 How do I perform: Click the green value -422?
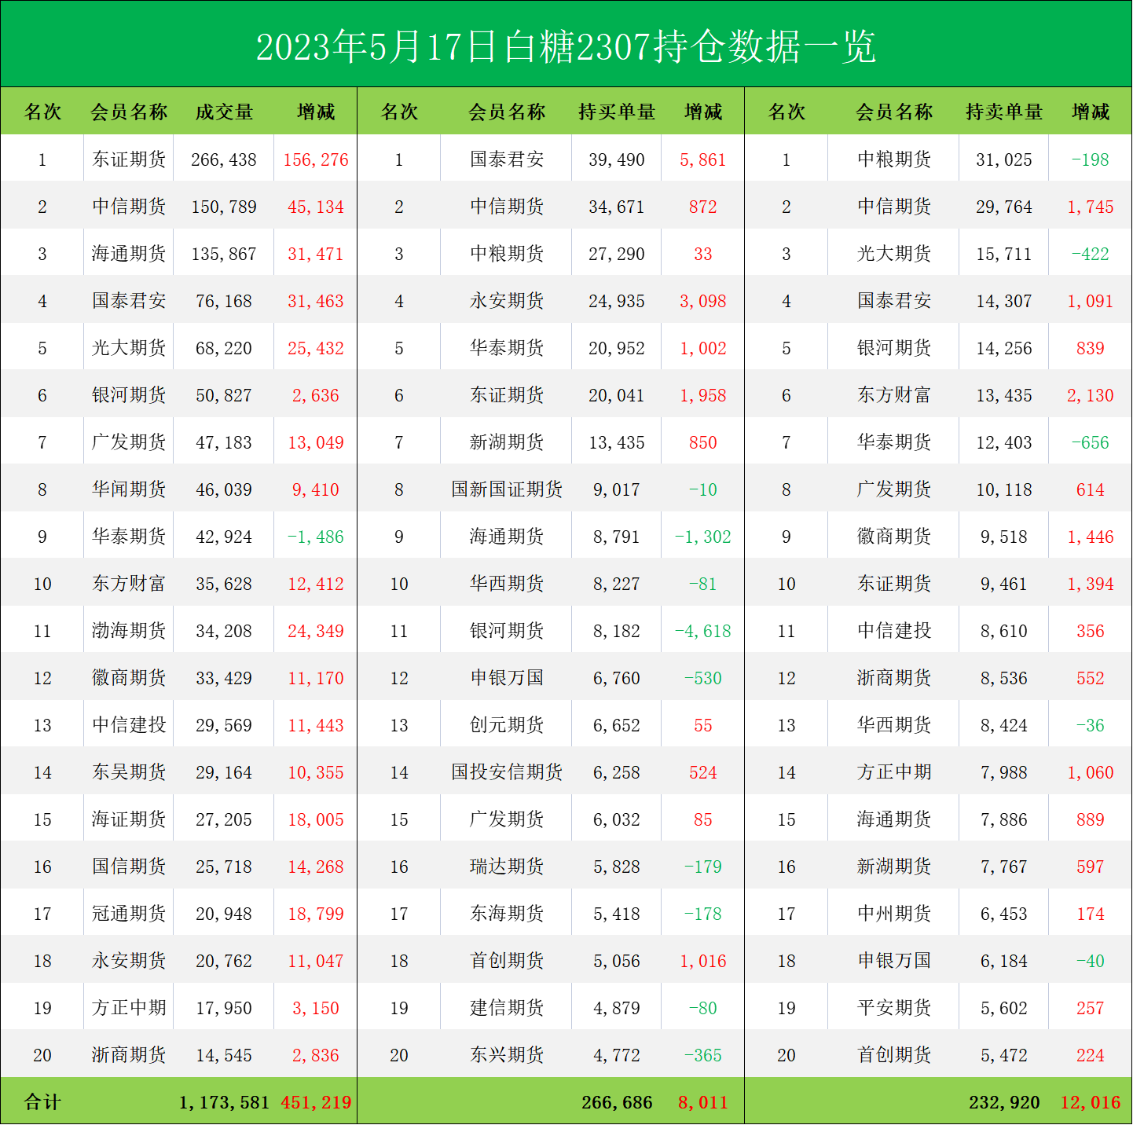pos(1091,254)
